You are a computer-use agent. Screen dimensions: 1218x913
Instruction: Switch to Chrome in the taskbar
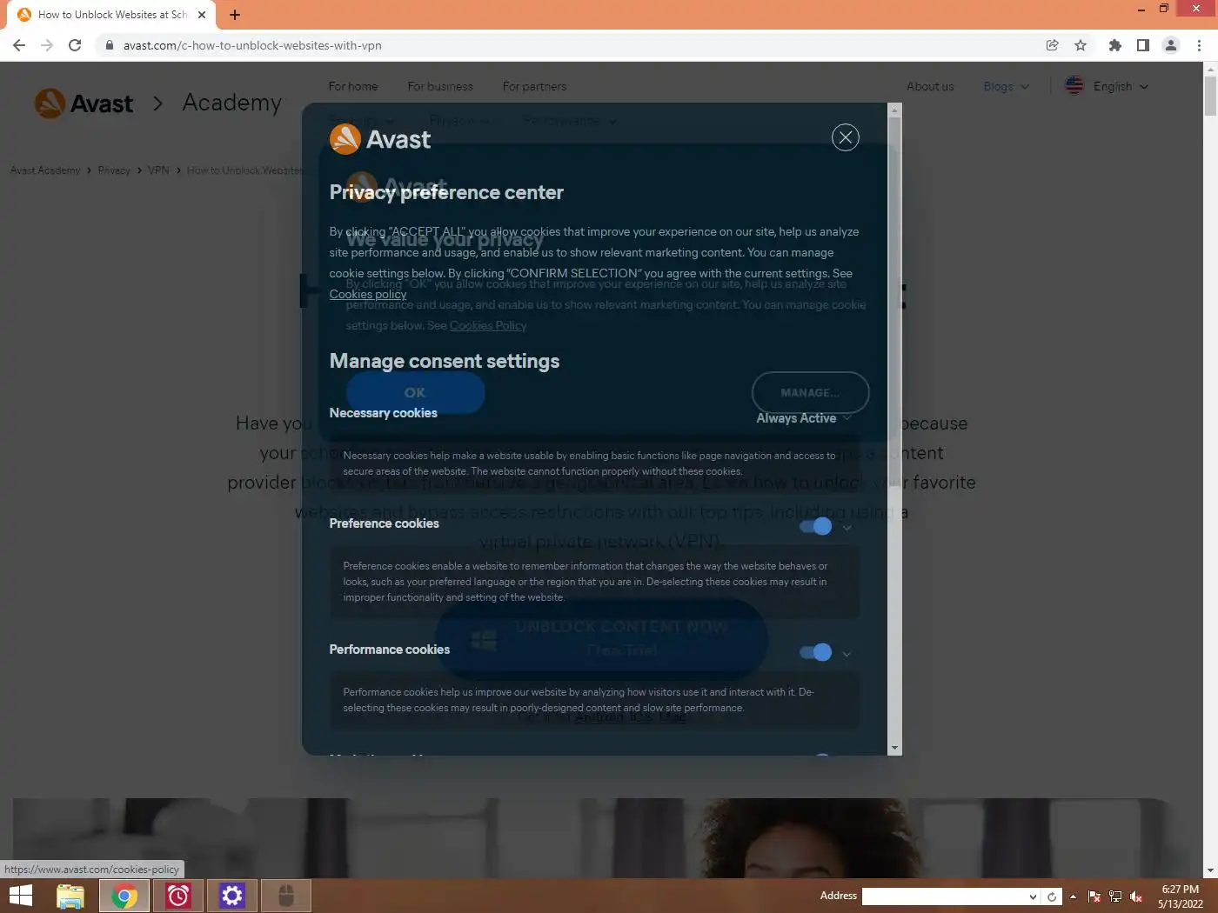(x=124, y=896)
